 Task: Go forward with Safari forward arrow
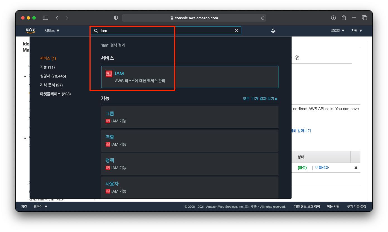(x=67, y=18)
